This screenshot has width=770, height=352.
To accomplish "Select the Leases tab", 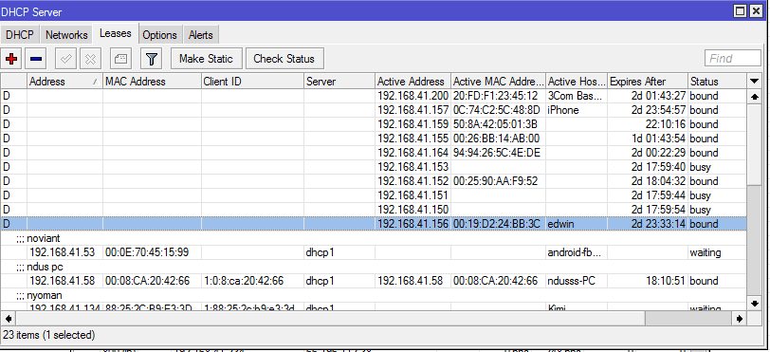I will [116, 33].
